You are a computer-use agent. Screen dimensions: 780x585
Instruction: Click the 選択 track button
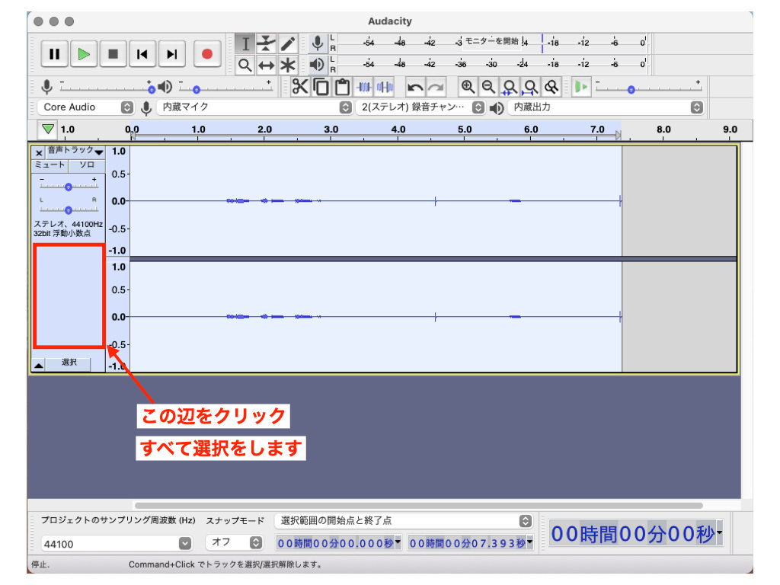[69, 363]
